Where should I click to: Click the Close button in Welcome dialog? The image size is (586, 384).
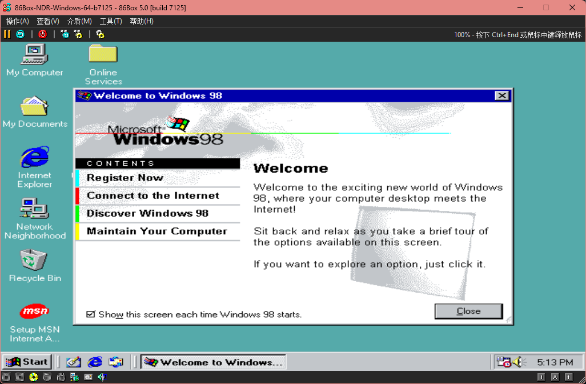[x=469, y=311]
